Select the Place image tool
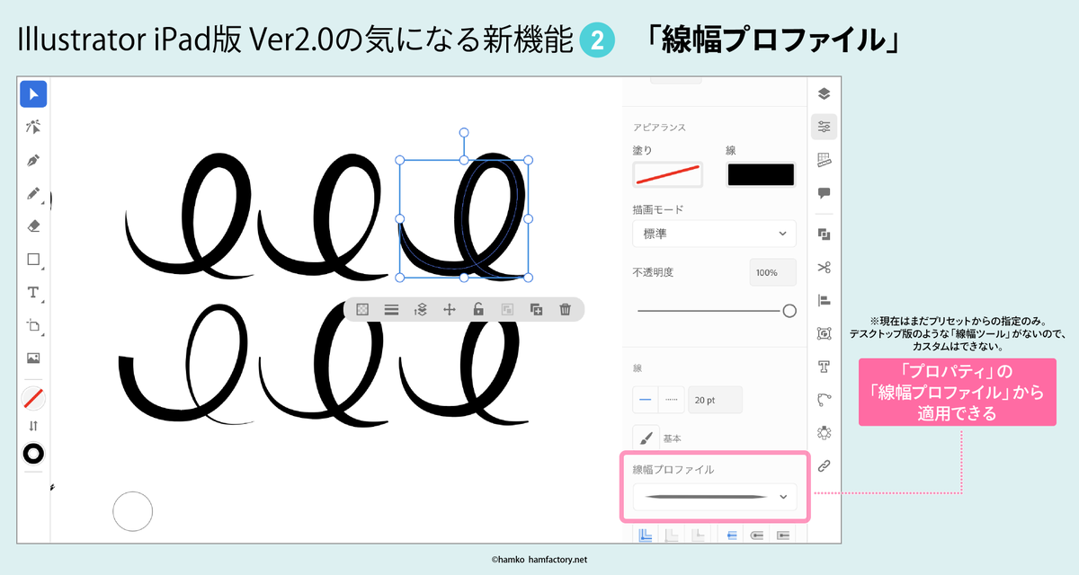The image size is (1079, 575). (x=33, y=358)
